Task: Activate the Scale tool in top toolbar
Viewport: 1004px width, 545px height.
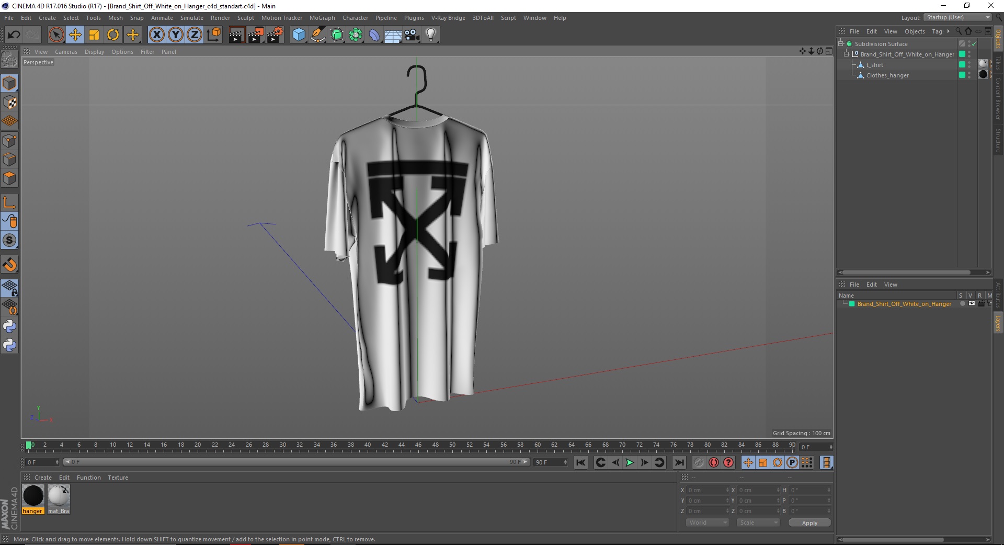Action: click(94, 35)
